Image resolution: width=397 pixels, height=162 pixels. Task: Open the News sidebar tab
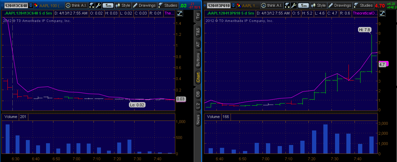[x=198, y=119]
